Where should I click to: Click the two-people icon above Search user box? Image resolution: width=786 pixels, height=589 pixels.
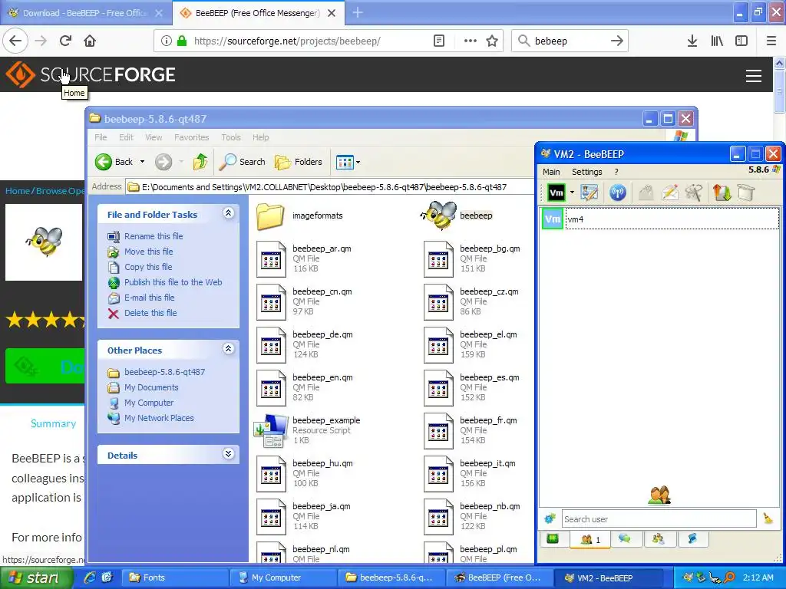[659, 495]
